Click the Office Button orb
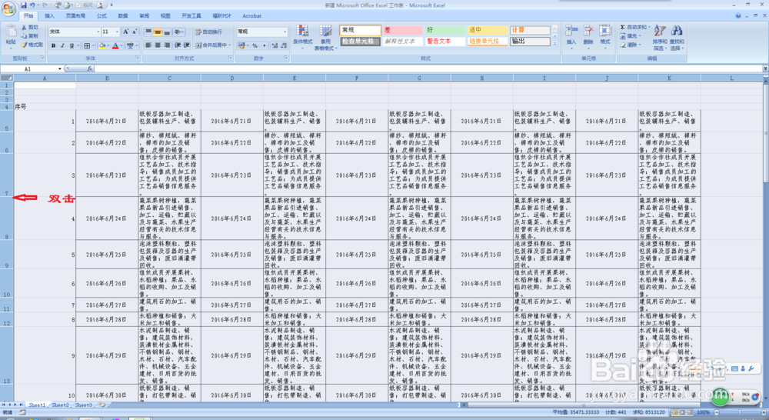Viewport: 769px width, 420px height. pyautogui.click(x=8, y=8)
